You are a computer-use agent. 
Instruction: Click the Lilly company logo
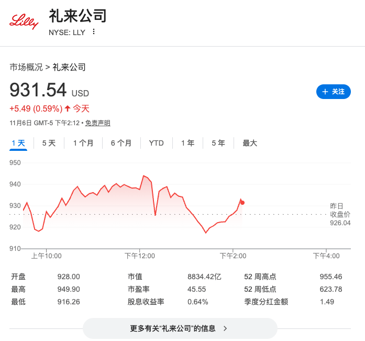[24, 22]
